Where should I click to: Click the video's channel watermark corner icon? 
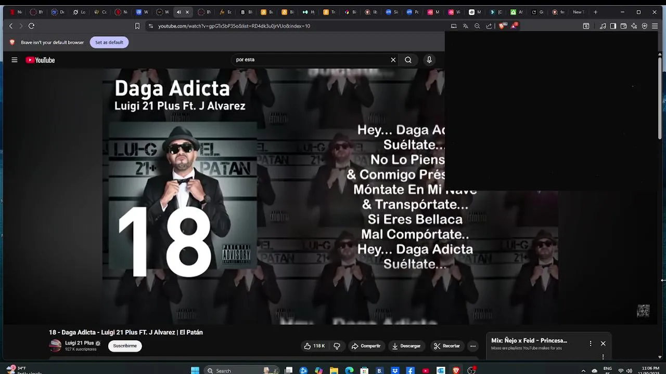tap(644, 311)
